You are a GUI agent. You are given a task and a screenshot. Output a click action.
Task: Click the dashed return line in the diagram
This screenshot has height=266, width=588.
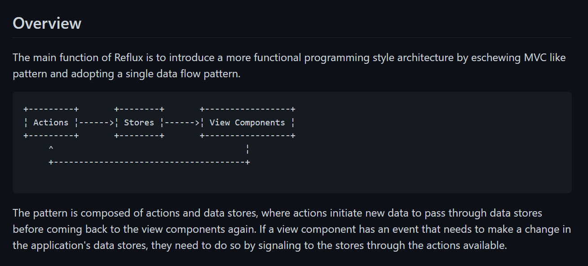click(x=149, y=162)
